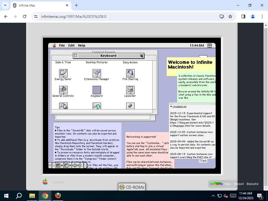View site information icon in address bar
This screenshot has width=268, height=201.
coord(36,16)
